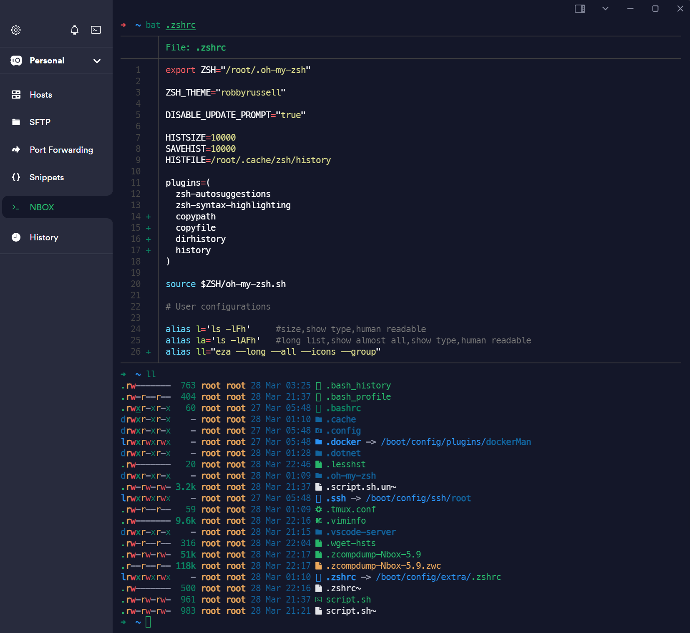Click the DISABLE_UPDATE_PROMPT line
This screenshot has height=633, width=690.
236,115
